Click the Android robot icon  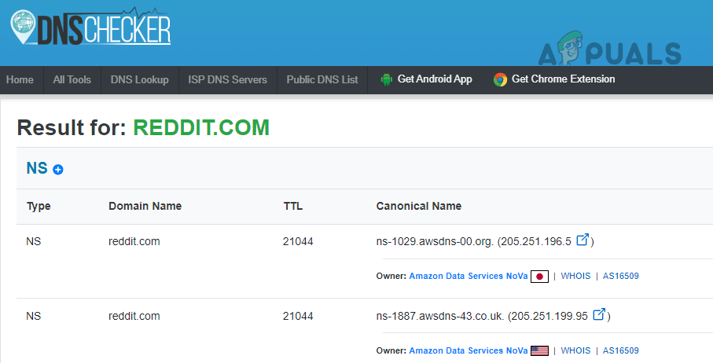pos(387,79)
